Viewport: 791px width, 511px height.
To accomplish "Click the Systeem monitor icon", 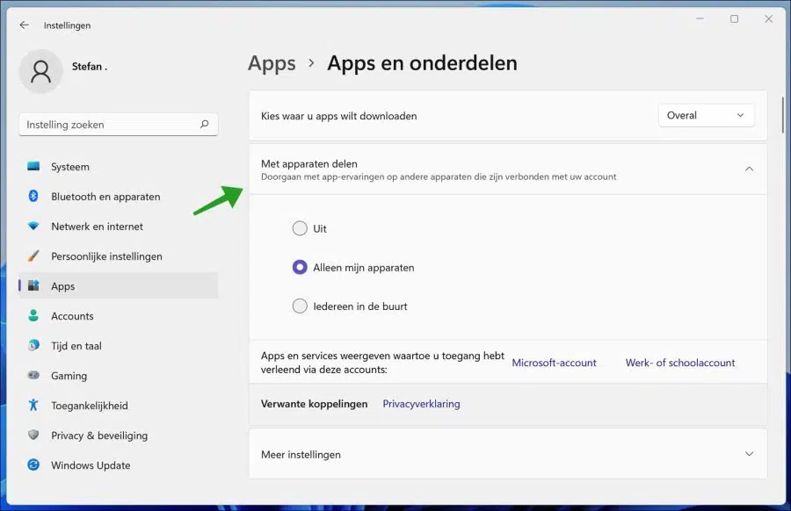I will click(33, 166).
